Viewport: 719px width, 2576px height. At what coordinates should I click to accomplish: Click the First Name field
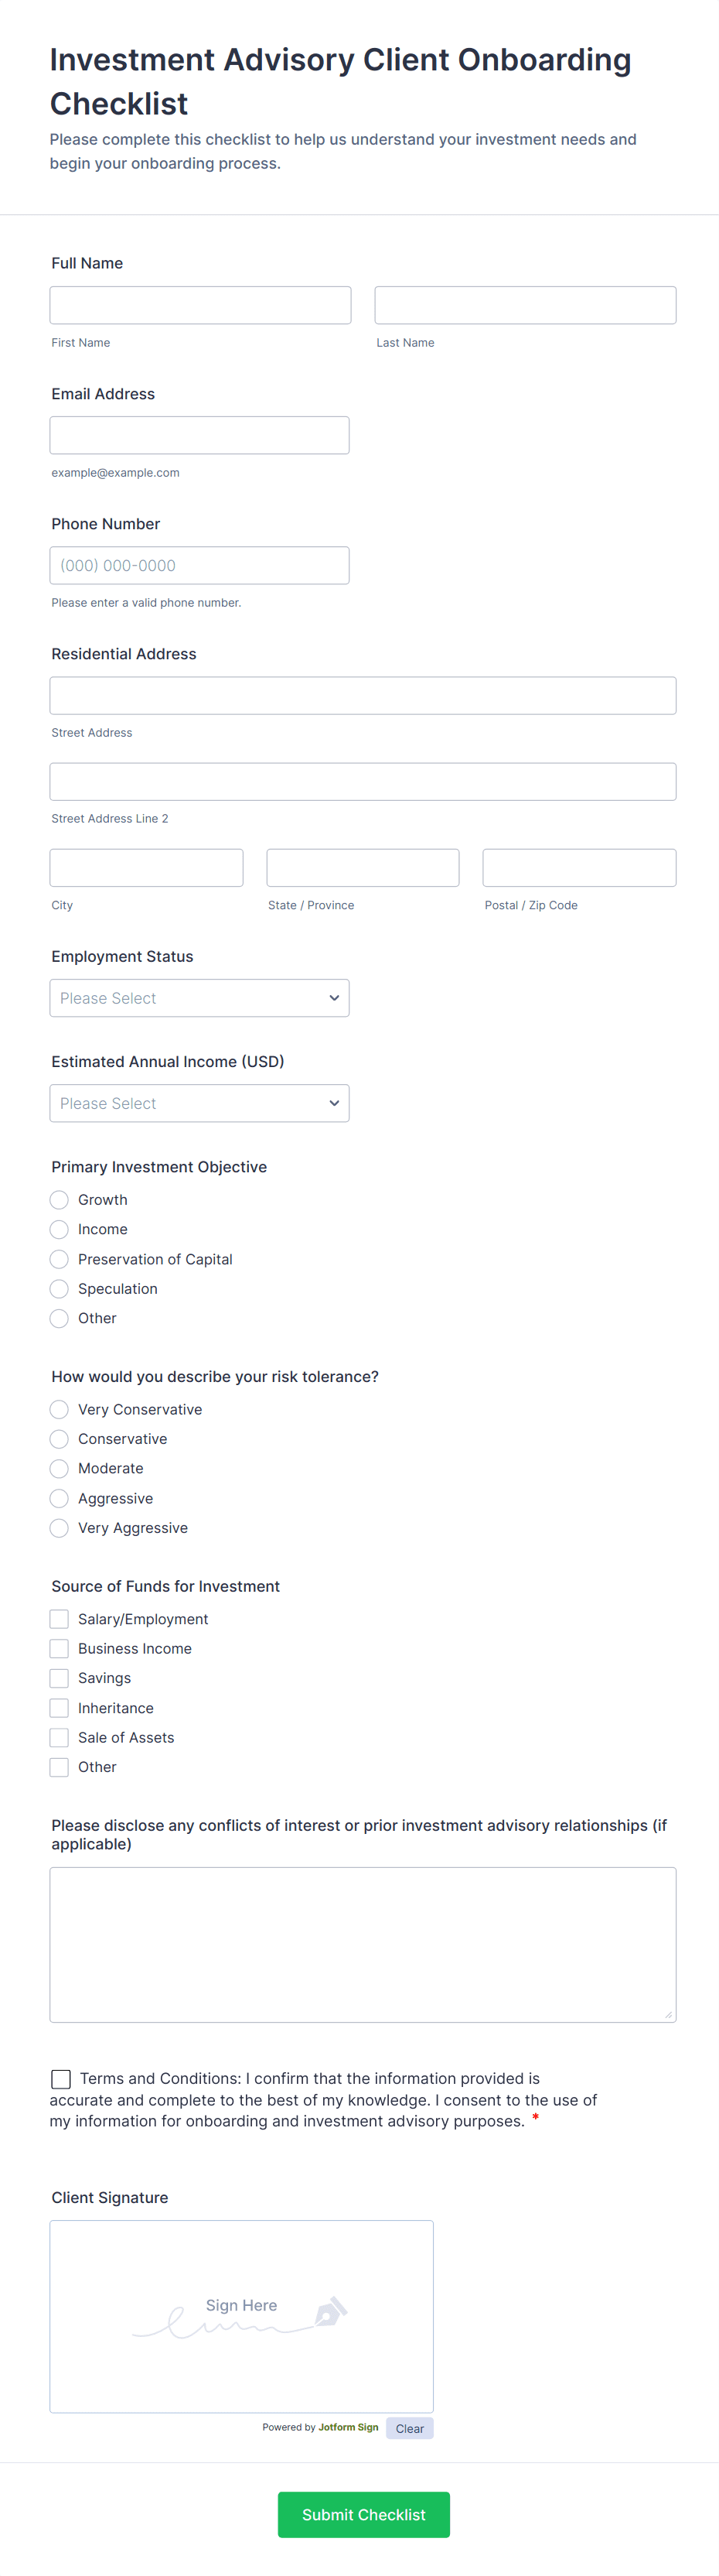pos(201,305)
